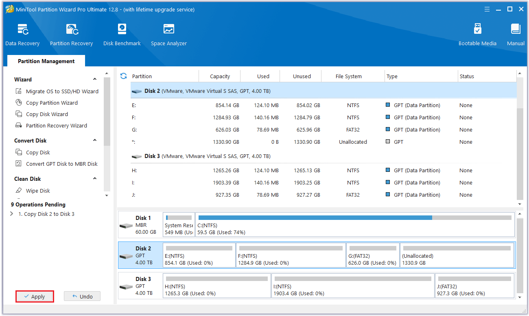The image size is (529, 316).
Task: Click Apply to execute pending operations
Action: (x=35, y=296)
